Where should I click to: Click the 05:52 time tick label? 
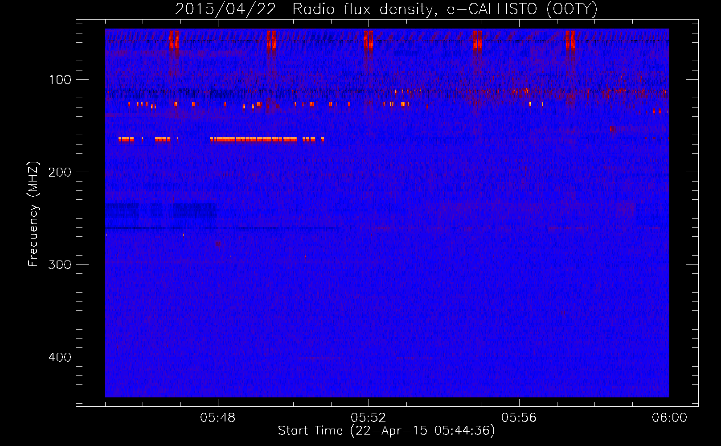pos(369,418)
